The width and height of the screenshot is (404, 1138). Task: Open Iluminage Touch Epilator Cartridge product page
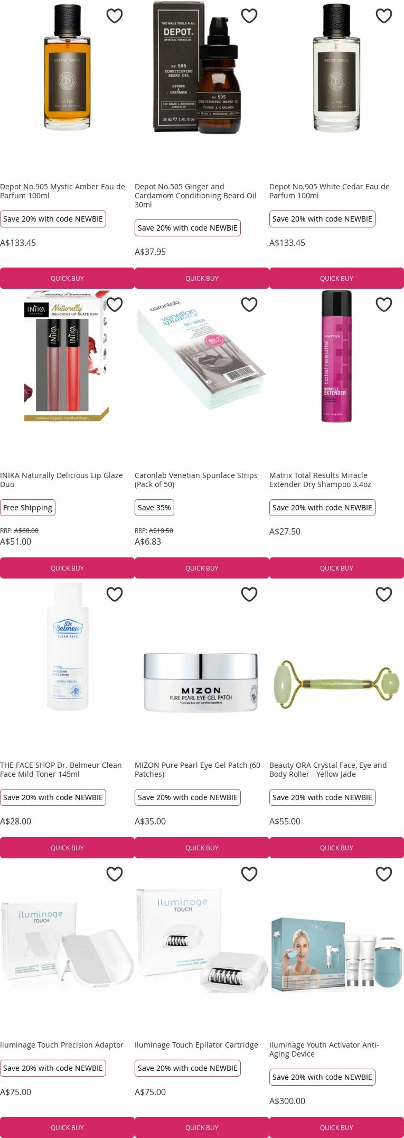pos(196,1045)
